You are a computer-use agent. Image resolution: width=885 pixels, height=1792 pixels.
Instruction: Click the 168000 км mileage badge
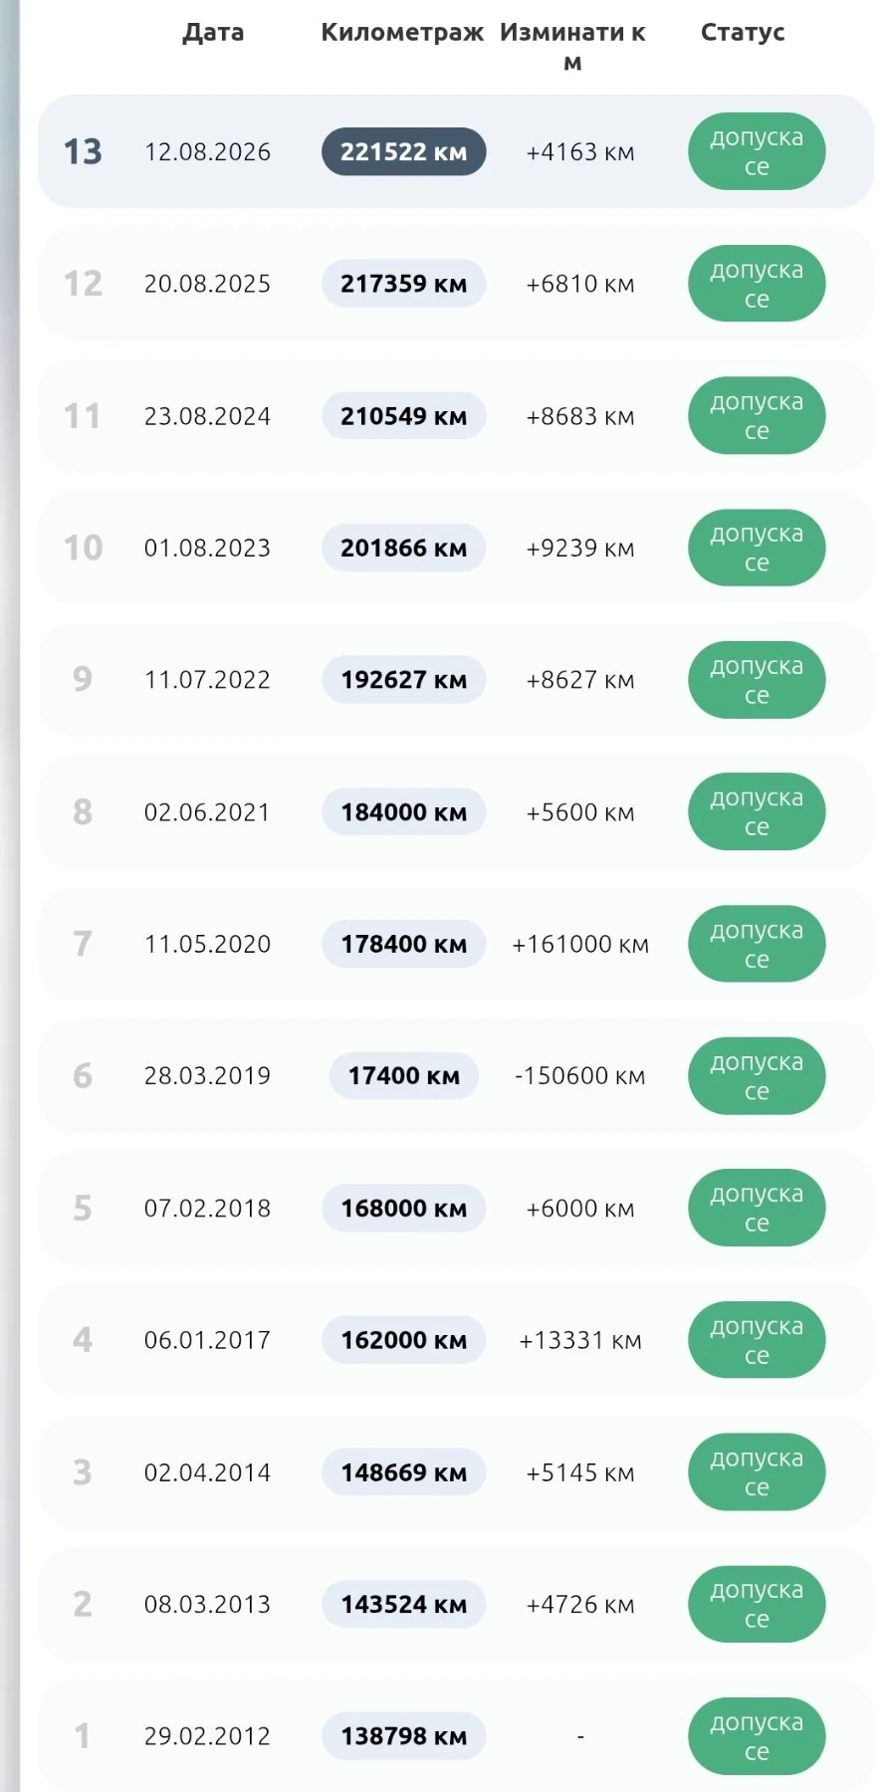[403, 1208]
